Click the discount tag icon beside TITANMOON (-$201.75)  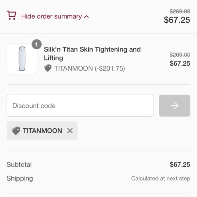[x=48, y=68]
